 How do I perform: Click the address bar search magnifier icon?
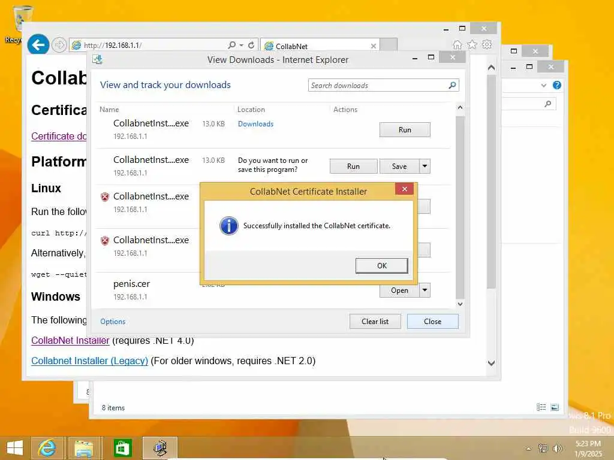tap(232, 45)
